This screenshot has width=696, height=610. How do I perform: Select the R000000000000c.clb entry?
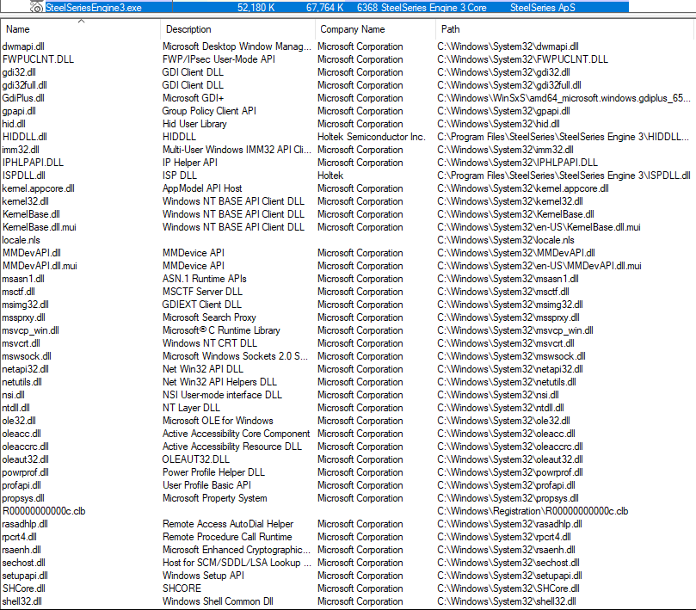point(44,511)
